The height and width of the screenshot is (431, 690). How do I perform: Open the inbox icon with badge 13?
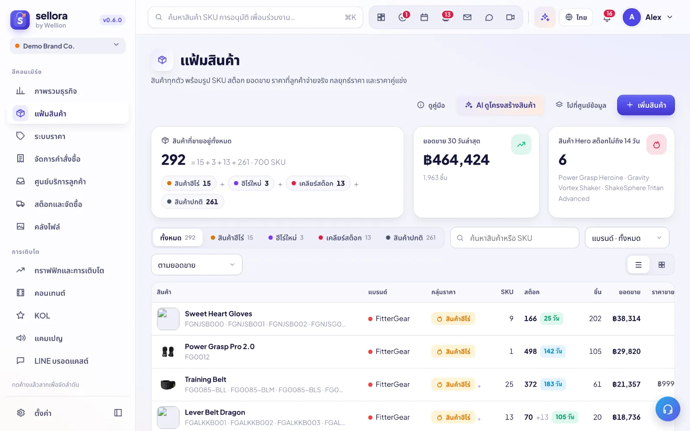click(x=446, y=17)
